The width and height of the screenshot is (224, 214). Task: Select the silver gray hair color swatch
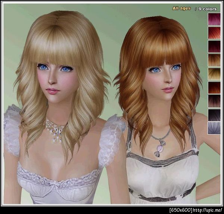click(x=214, y=128)
